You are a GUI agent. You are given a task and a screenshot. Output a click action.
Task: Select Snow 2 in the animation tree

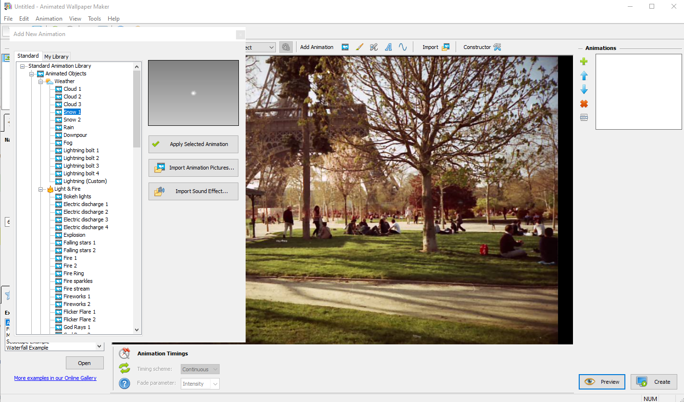point(72,120)
